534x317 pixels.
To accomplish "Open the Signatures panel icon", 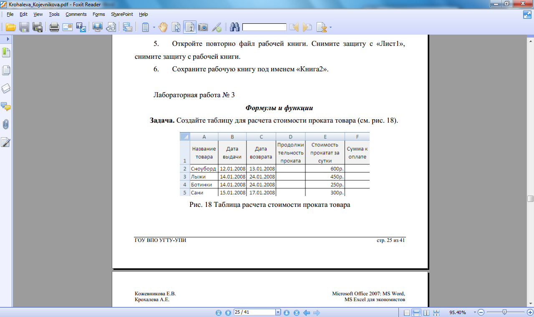I will pyautogui.click(x=6, y=143).
